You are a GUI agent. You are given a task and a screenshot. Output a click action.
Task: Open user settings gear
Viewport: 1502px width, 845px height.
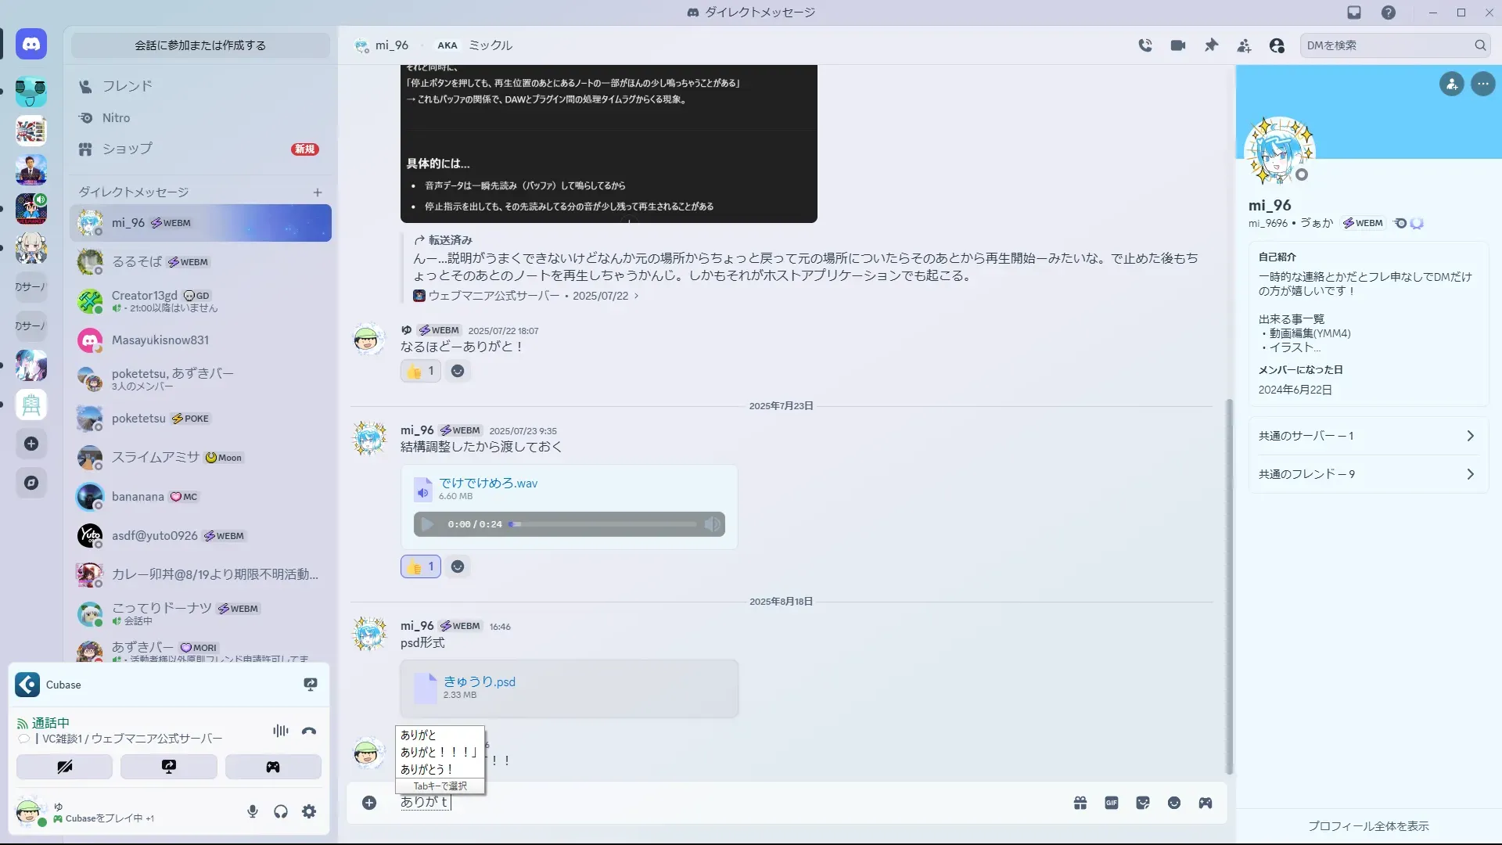309,811
